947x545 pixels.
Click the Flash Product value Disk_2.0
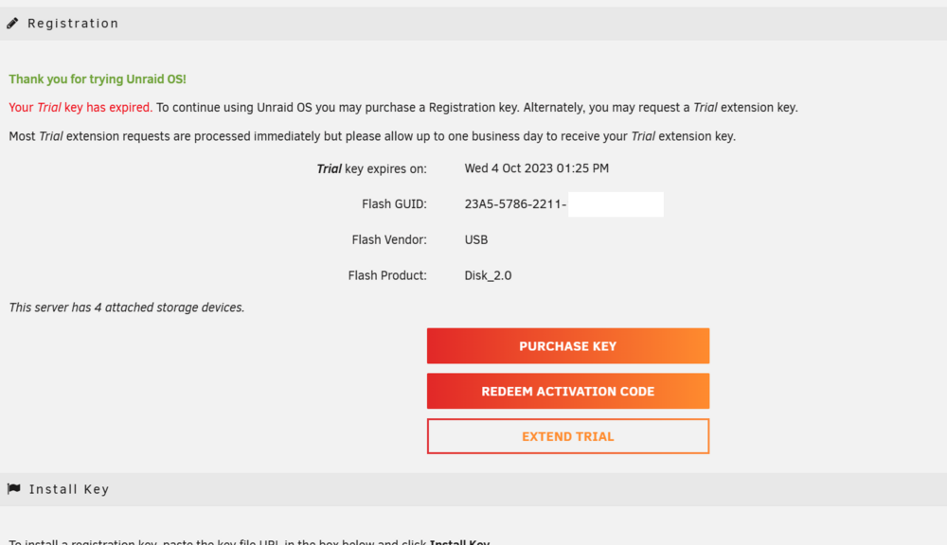coord(488,275)
